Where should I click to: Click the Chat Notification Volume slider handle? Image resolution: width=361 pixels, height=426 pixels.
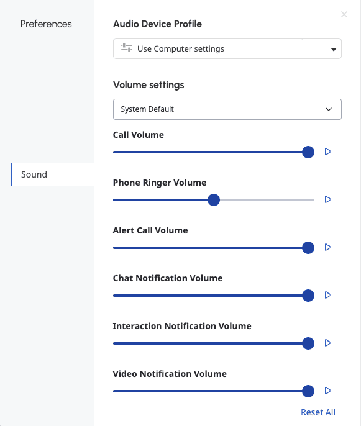point(308,296)
